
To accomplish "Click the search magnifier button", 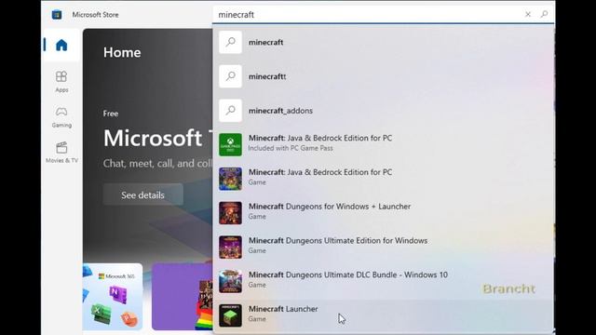I will pyautogui.click(x=544, y=15).
